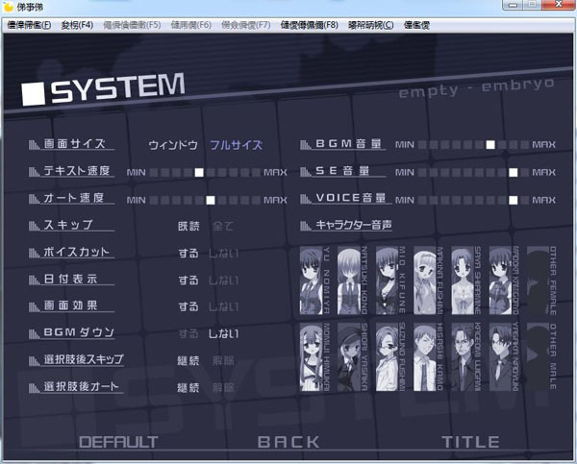The image size is (577, 464).
Task: Click the オート速度 slider handle
Action: (211, 200)
